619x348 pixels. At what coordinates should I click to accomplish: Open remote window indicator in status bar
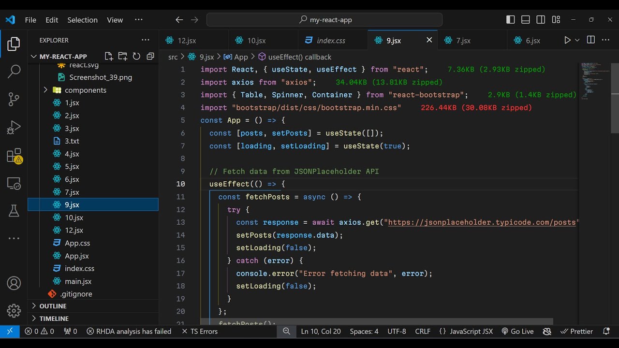tap(10, 331)
